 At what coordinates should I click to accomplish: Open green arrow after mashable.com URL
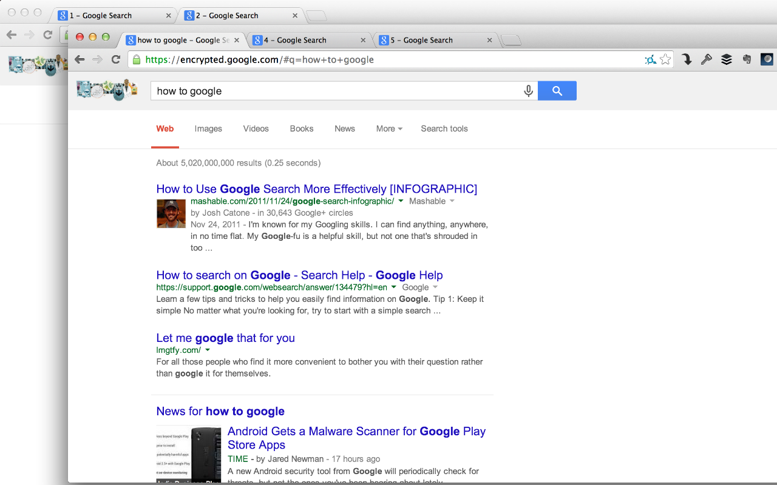tap(401, 201)
